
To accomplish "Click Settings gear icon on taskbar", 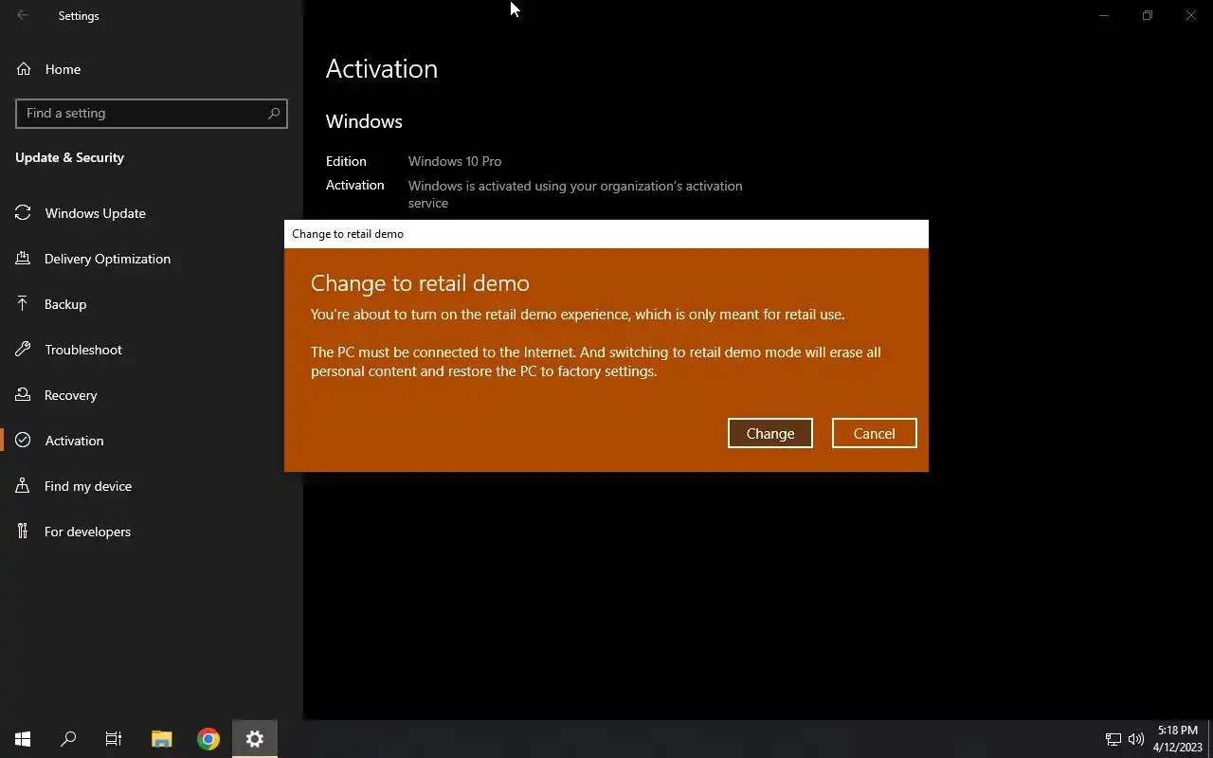I will [x=255, y=739].
